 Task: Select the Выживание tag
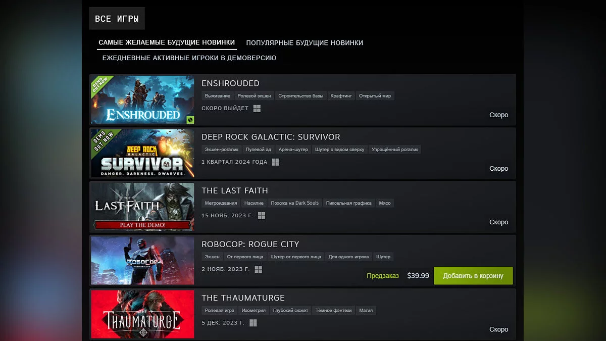(218, 95)
